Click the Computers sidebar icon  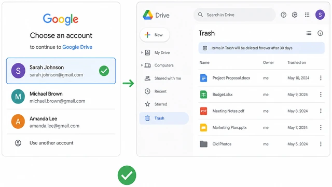pos(147,65)
